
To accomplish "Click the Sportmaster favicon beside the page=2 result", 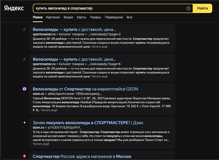I will pyautogui.click(x=25, y=29).
